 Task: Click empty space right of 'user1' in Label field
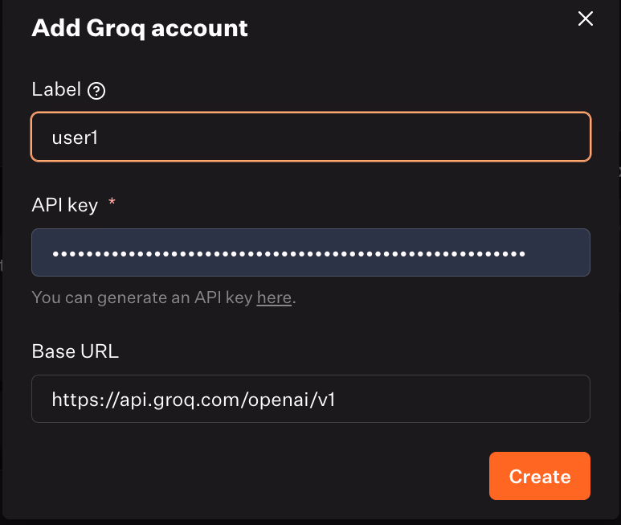pyautogui.click(x=362, y=137)
